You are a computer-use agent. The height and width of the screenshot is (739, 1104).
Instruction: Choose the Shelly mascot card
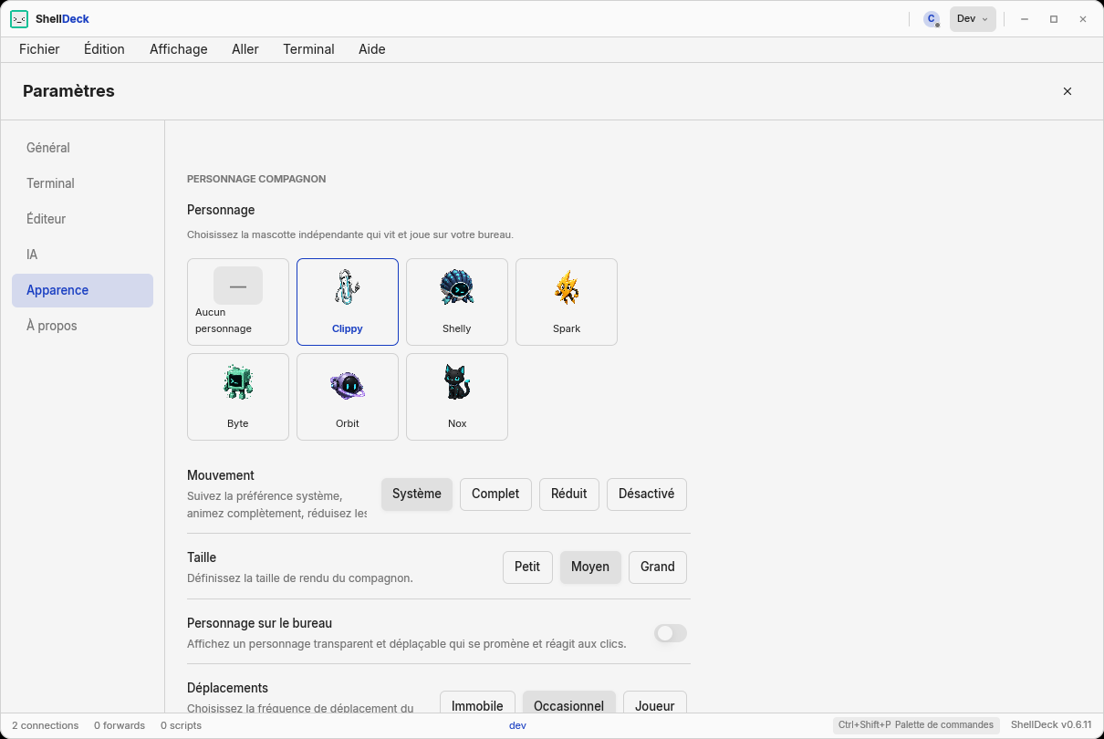tap(457, 302)
